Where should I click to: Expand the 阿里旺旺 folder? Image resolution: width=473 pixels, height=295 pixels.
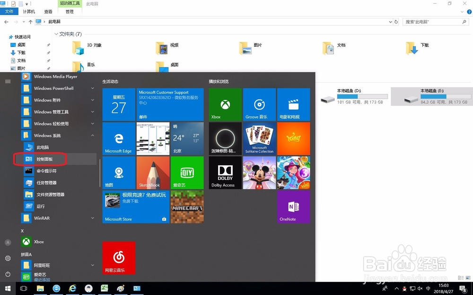pyautogui.click(x=59, y=265)
